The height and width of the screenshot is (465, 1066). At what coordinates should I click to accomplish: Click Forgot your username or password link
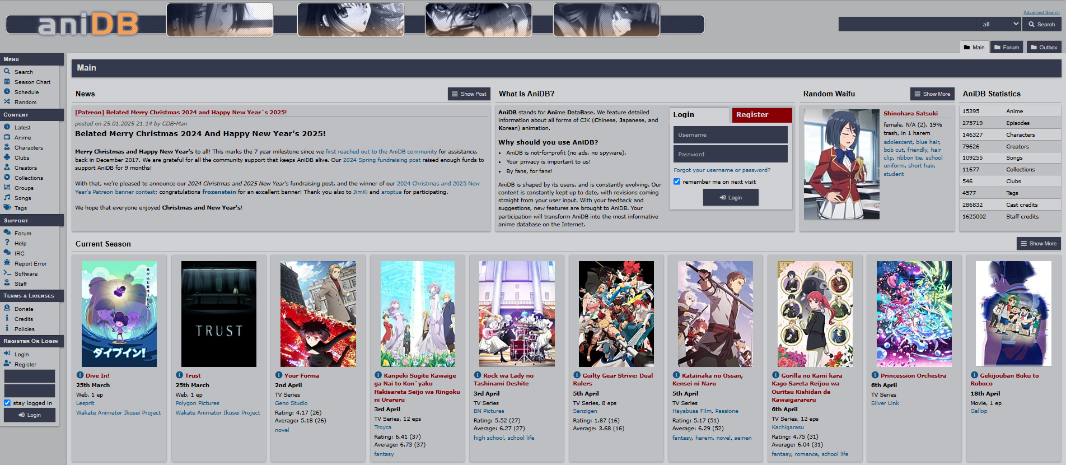pos(722,170)
